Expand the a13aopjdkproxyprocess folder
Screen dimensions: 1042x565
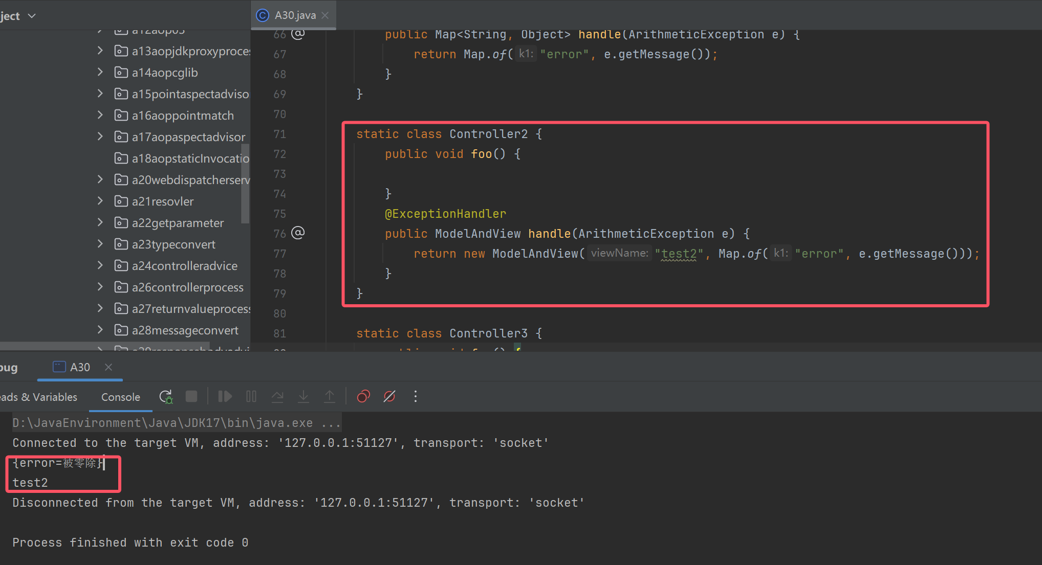100,51
